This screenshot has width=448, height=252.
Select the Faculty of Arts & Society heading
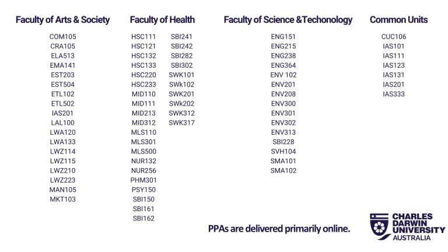62,20
